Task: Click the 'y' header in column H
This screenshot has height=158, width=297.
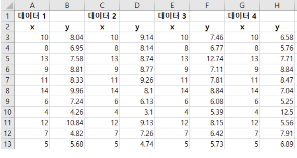Action: coord(277,27)
